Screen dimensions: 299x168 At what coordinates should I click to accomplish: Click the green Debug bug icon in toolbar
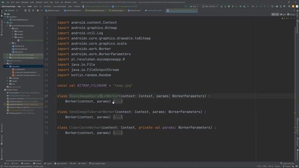(x=233, y=6)
